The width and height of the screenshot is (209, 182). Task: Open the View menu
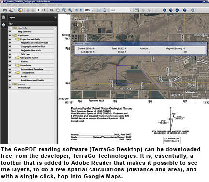pos(15,5)
